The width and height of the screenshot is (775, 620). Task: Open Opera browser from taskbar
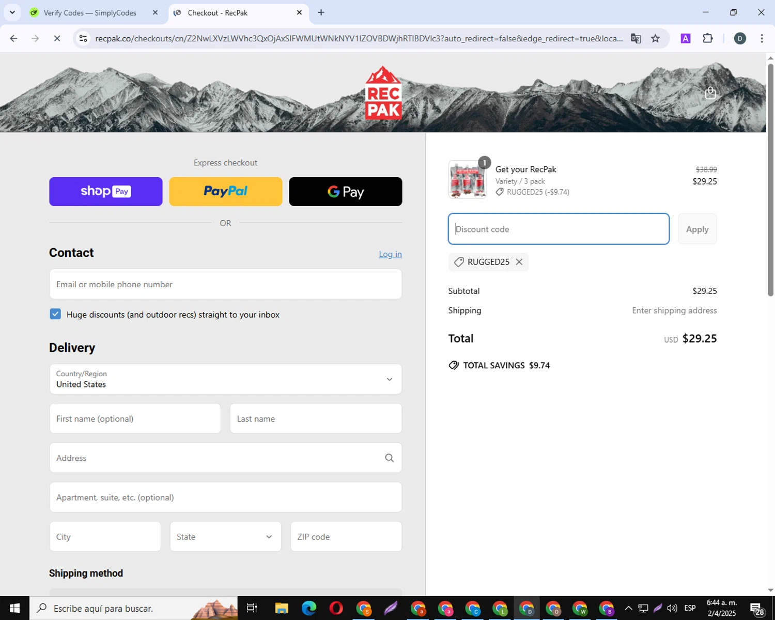[x=336, y=608]
